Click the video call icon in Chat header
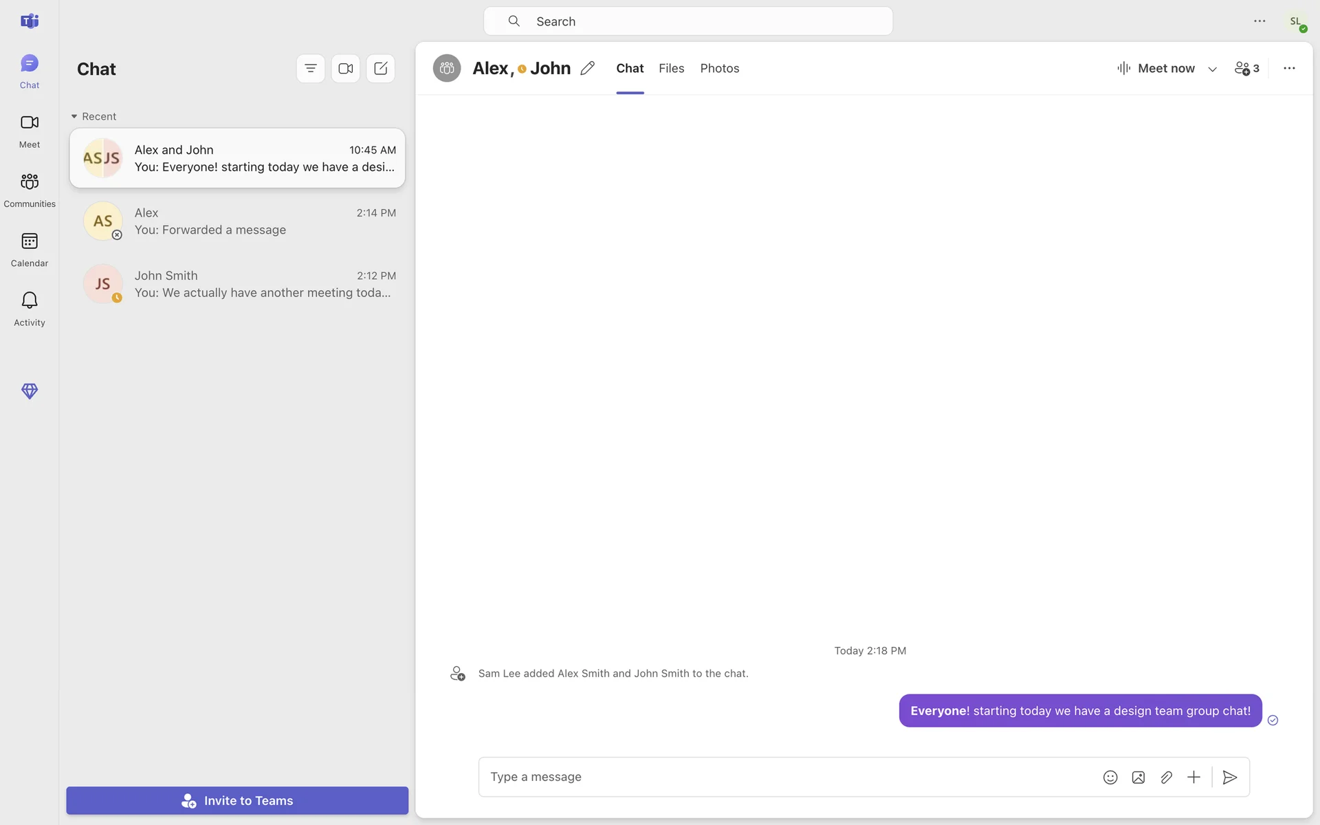Image resolution: width=1320 pixels, height=825 pixels. 345,69
